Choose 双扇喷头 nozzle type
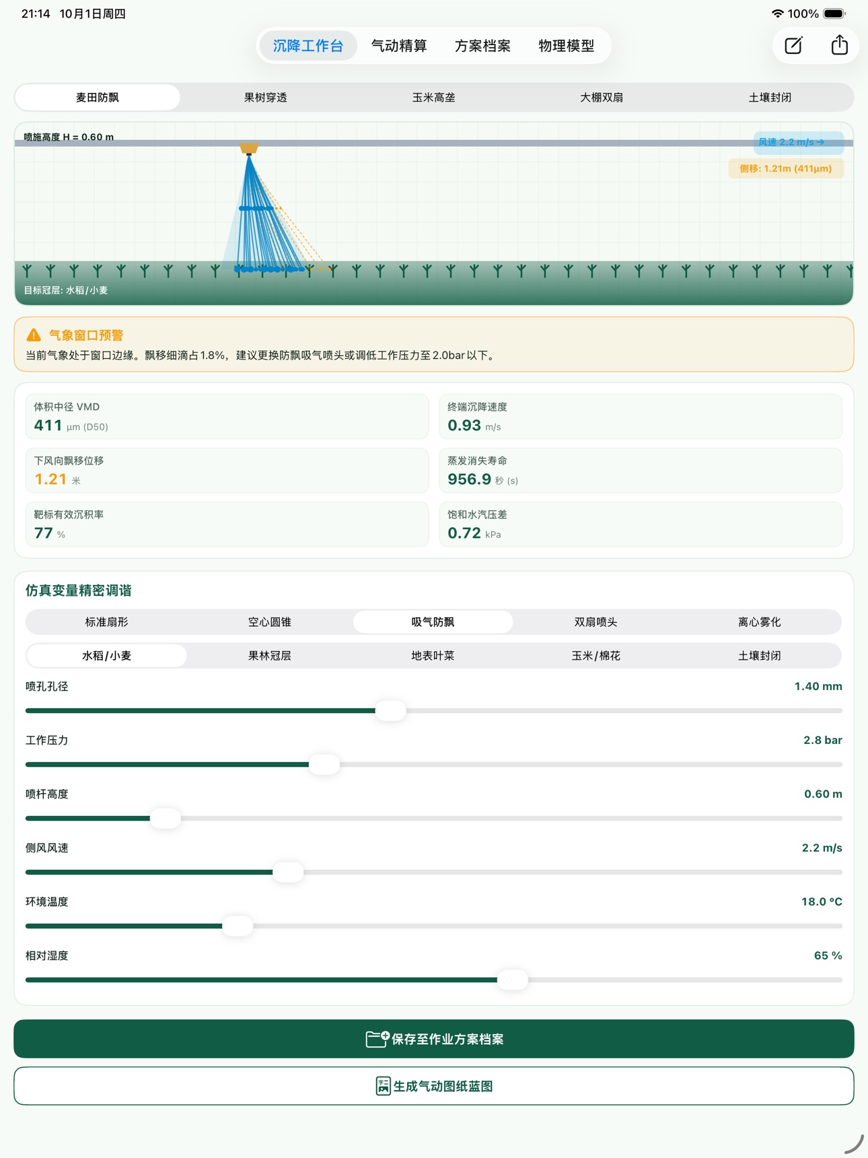The height and width of the screenshot is (1158, 868). click(596, 622)
